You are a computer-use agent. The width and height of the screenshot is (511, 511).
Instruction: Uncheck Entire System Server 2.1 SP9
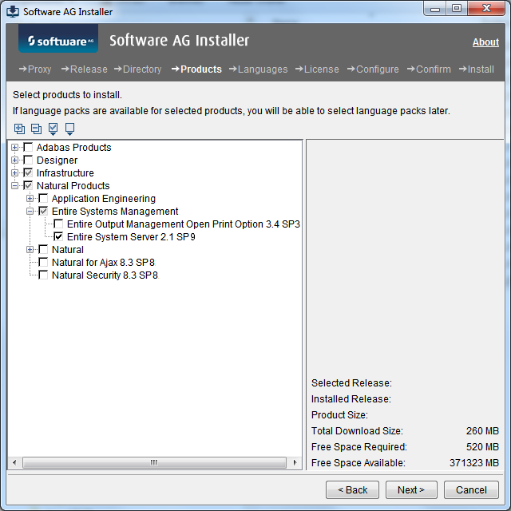(x=58, y=237)
